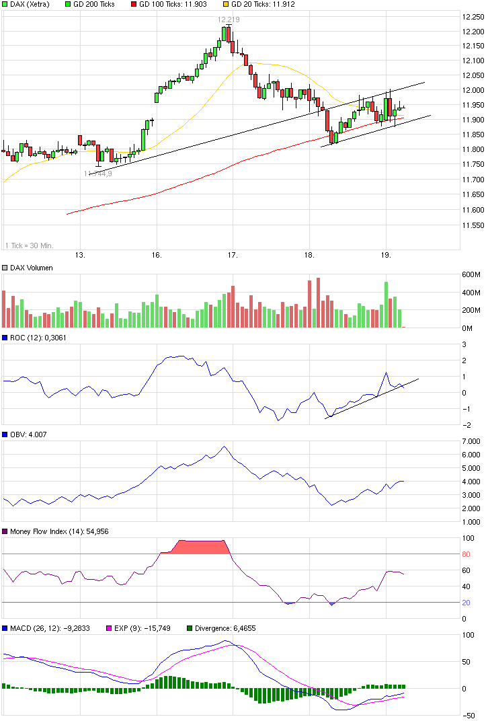
Task: Click the '13.' date axis label
Action: tap(80, 255)
